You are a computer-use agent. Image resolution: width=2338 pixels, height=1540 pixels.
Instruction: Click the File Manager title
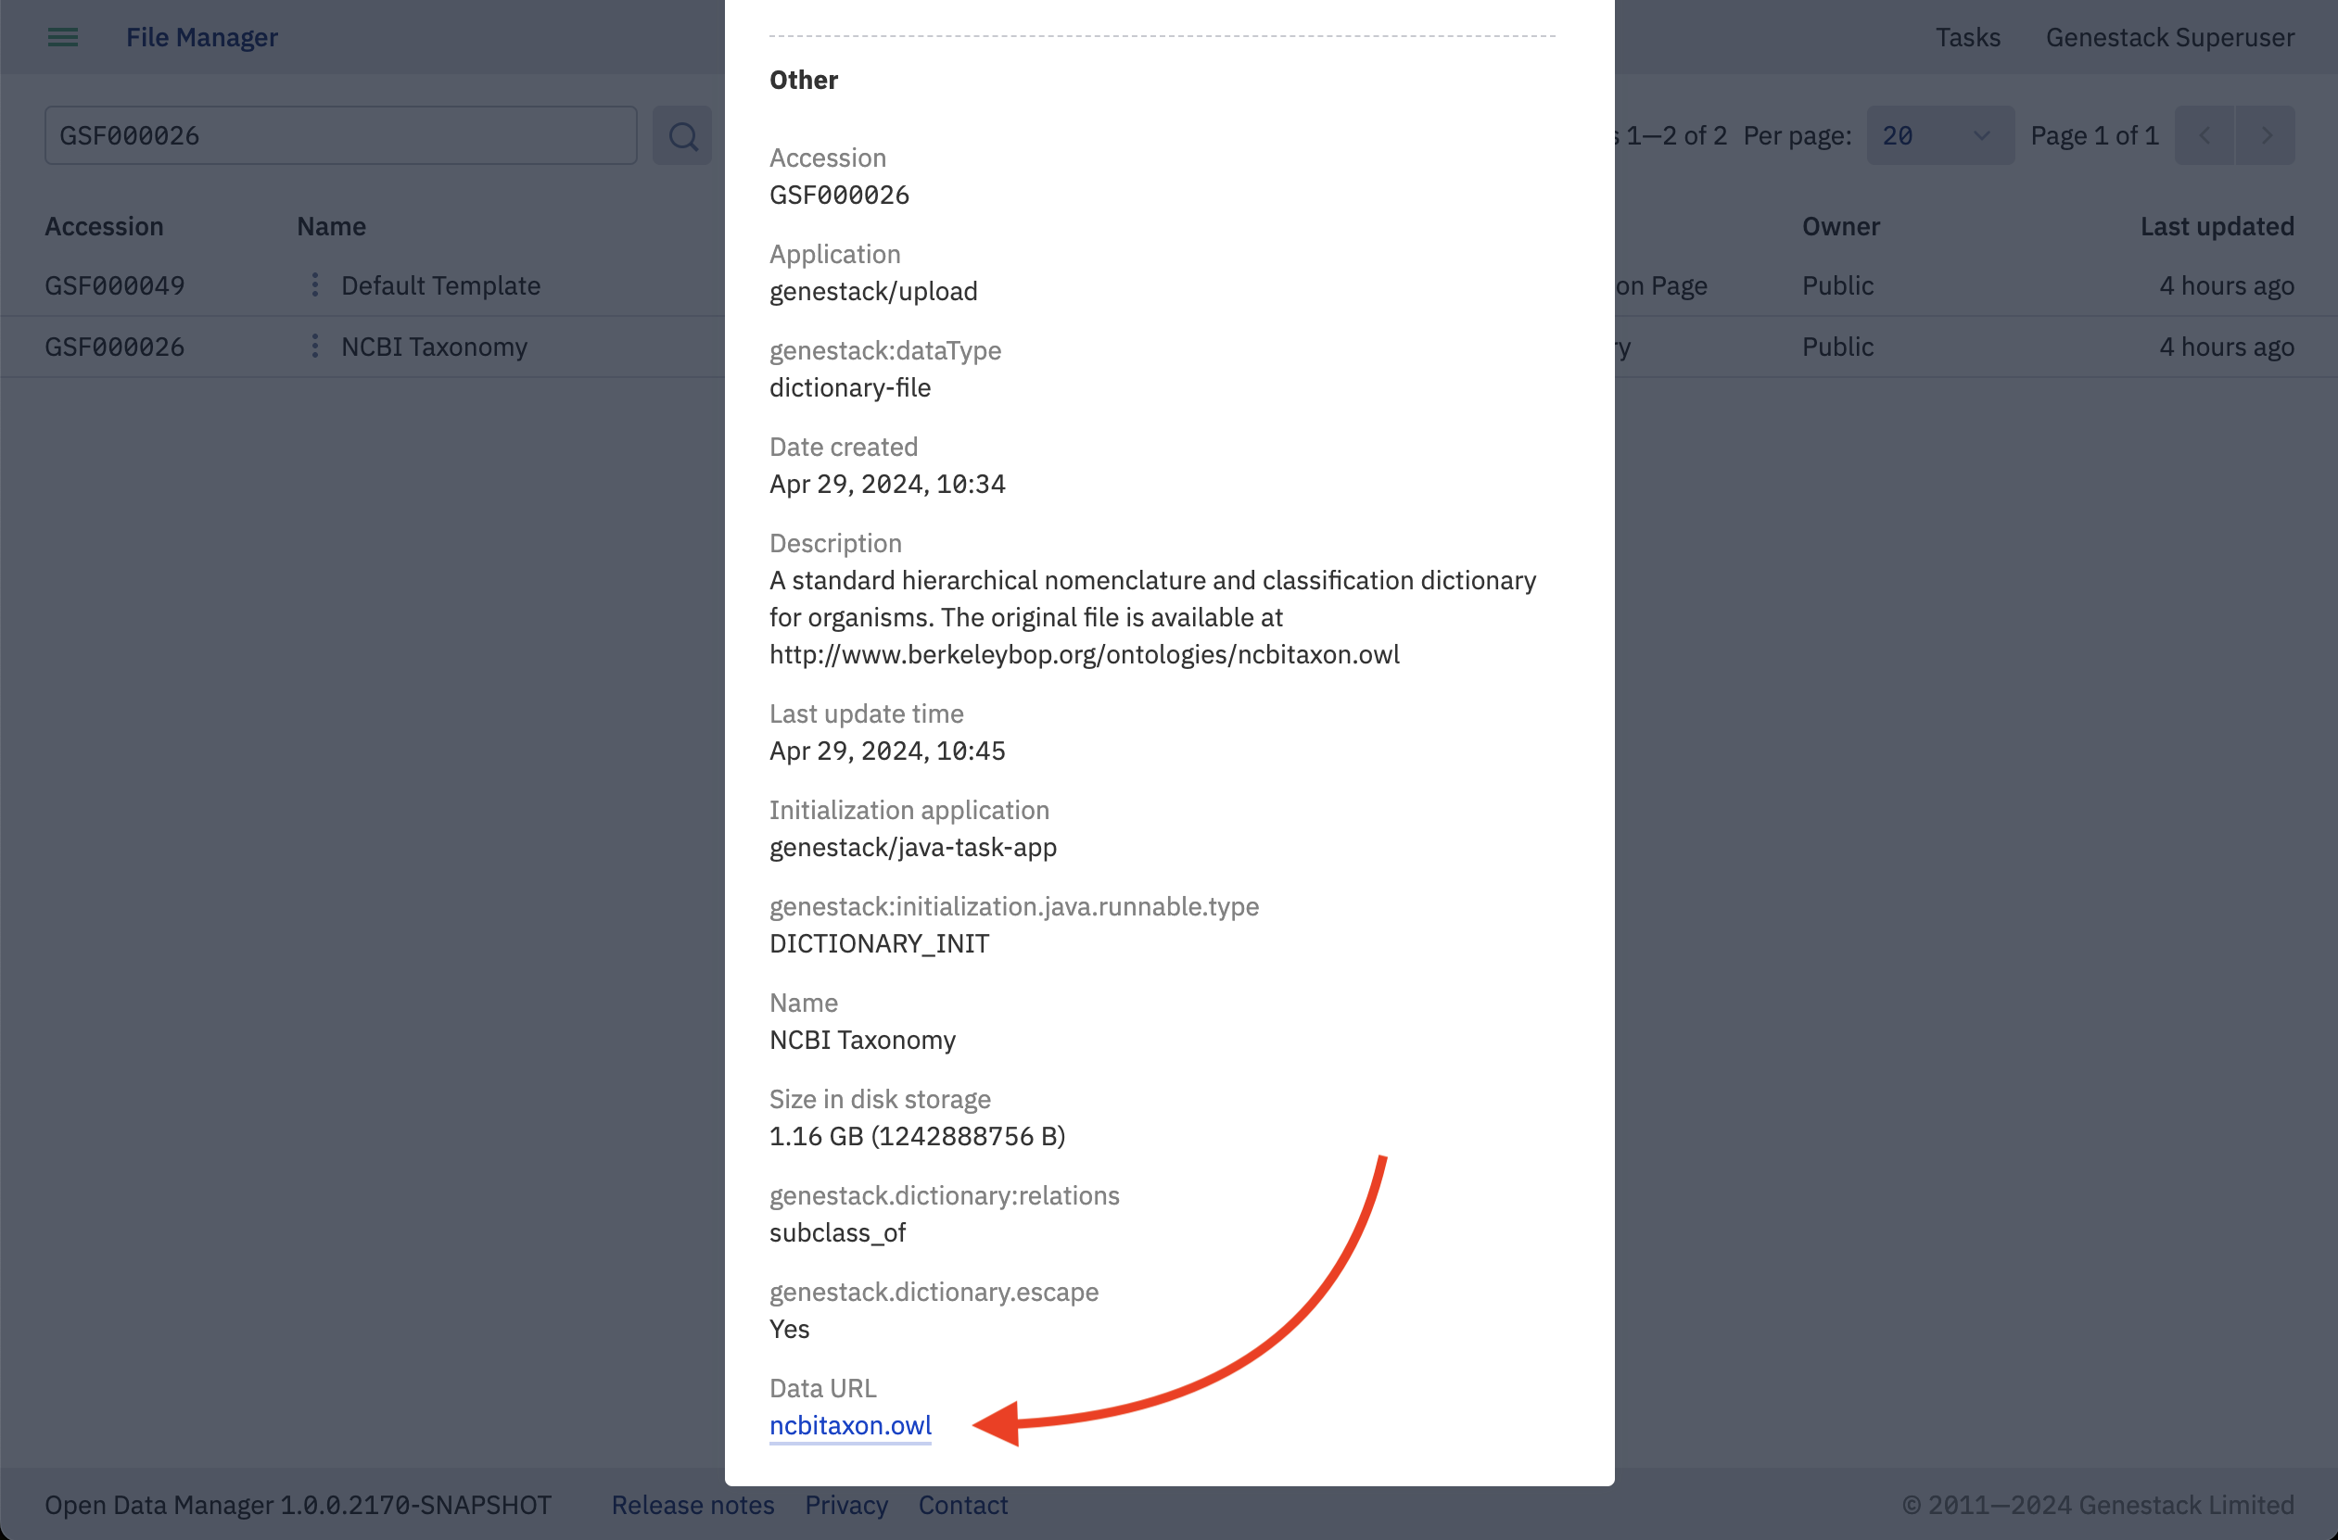(201, 37)
